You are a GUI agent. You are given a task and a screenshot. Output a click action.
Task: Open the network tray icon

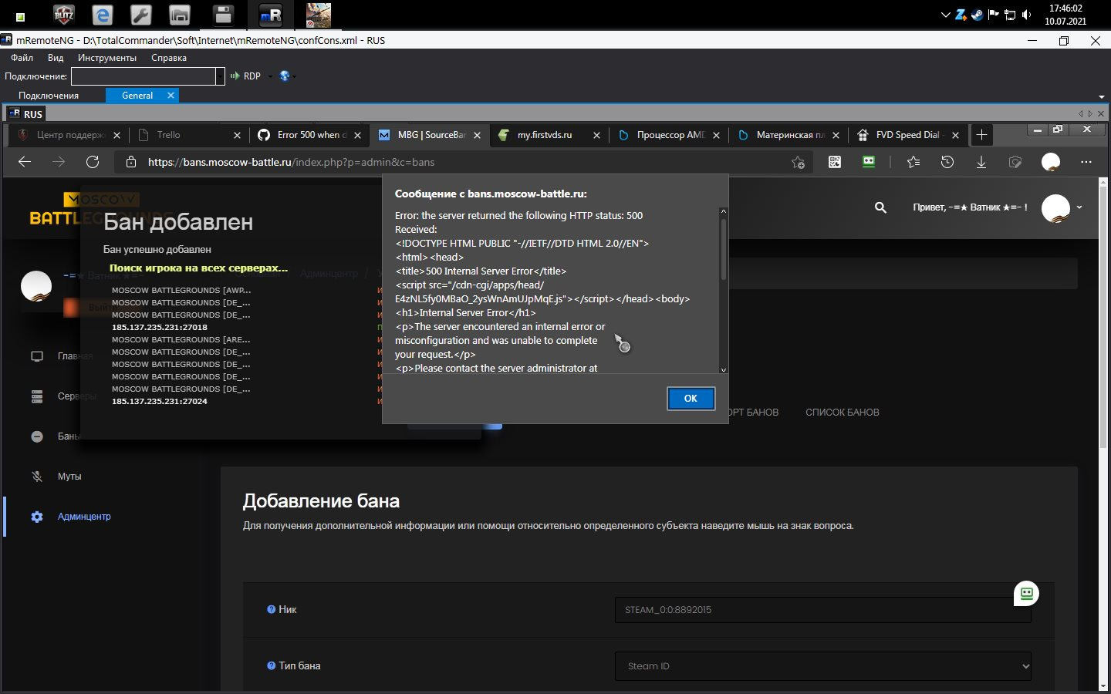[x=1009, y=15]
